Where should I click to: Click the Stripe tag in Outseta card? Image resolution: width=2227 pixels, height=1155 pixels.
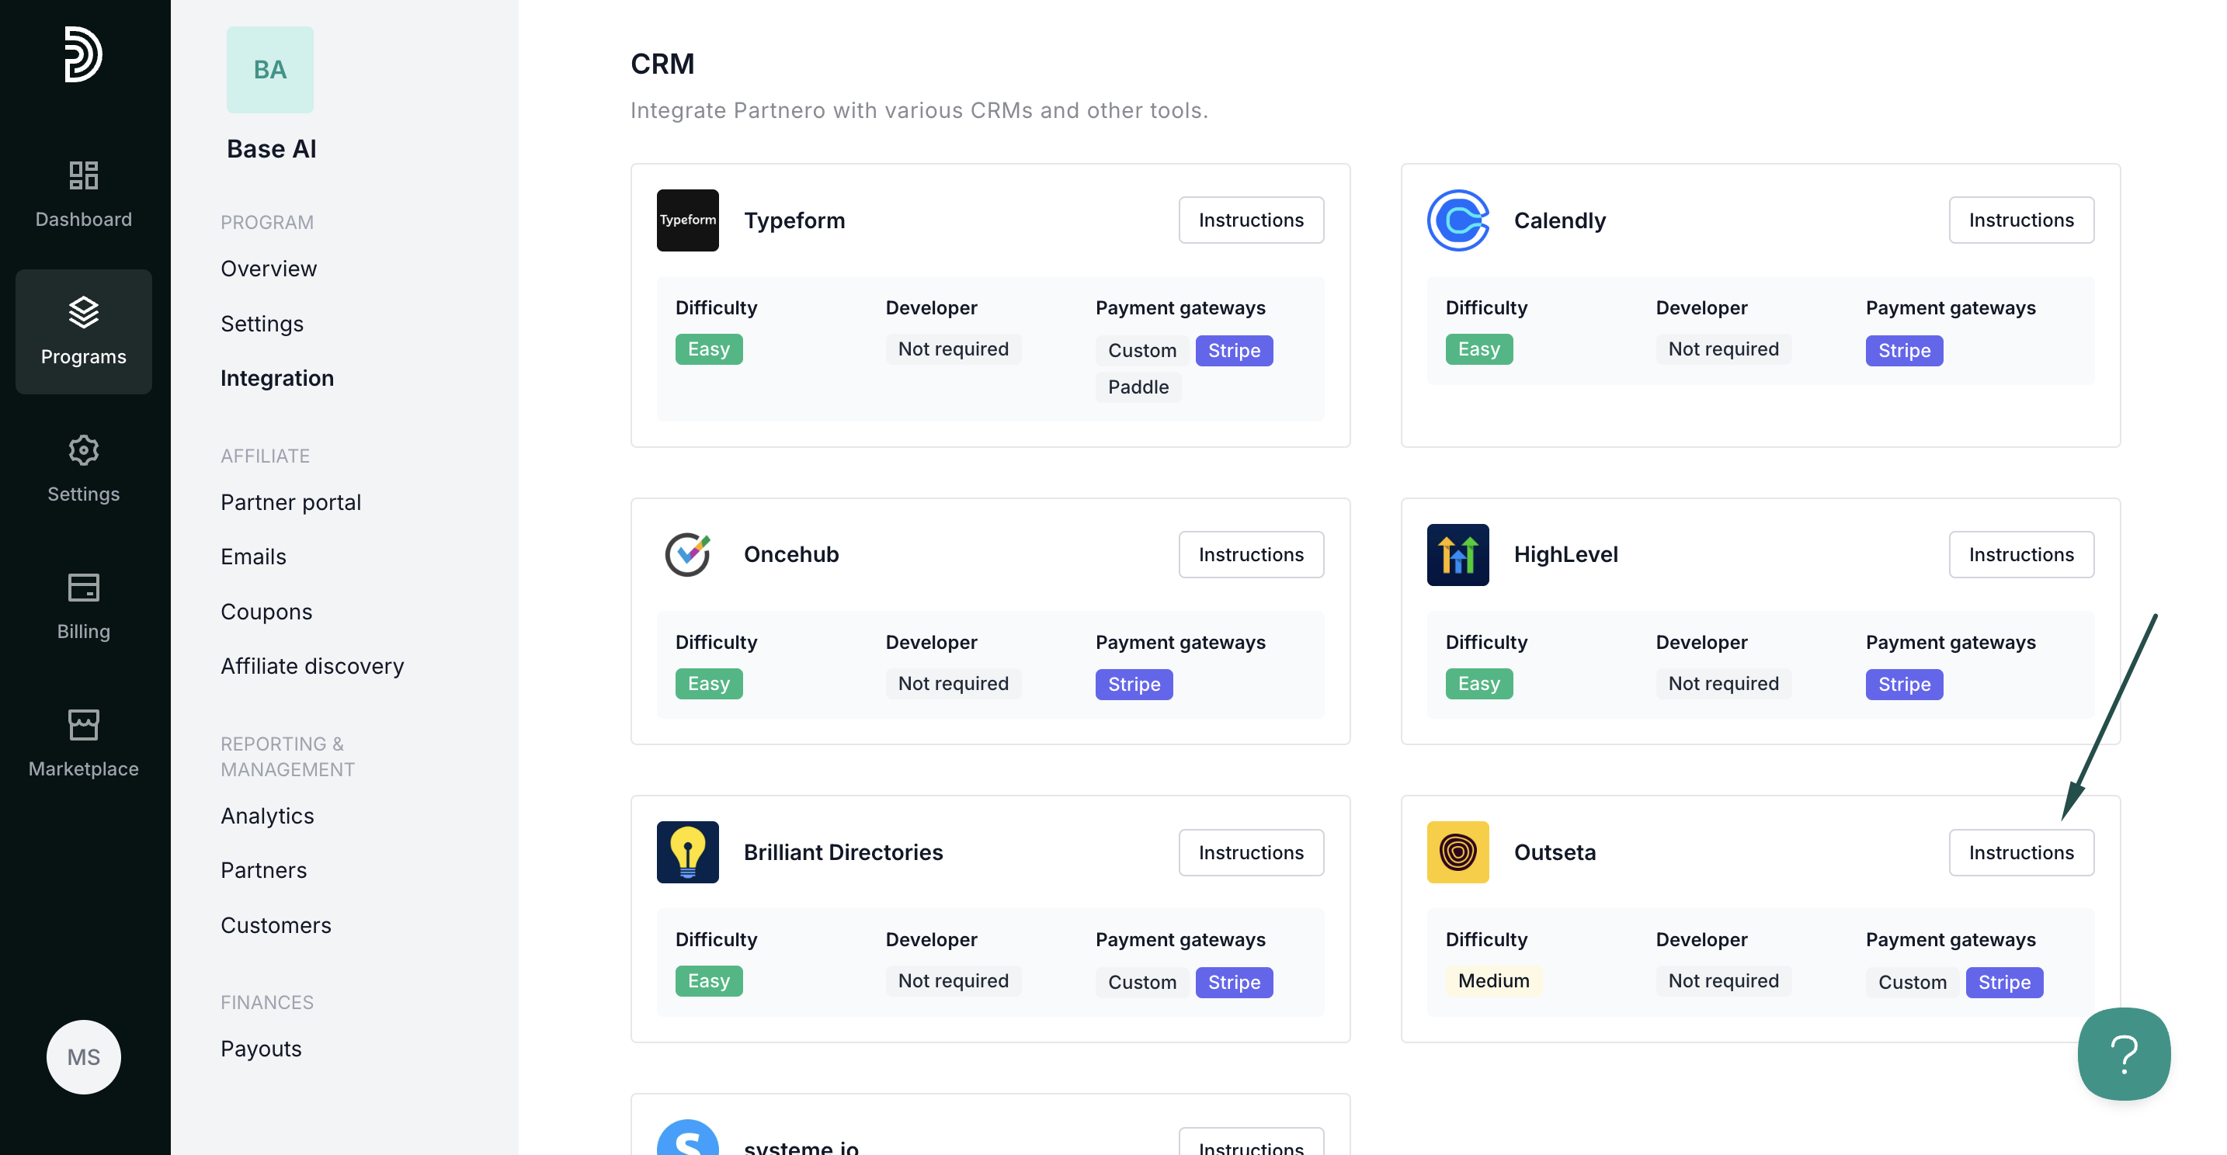pos(2004,982)
